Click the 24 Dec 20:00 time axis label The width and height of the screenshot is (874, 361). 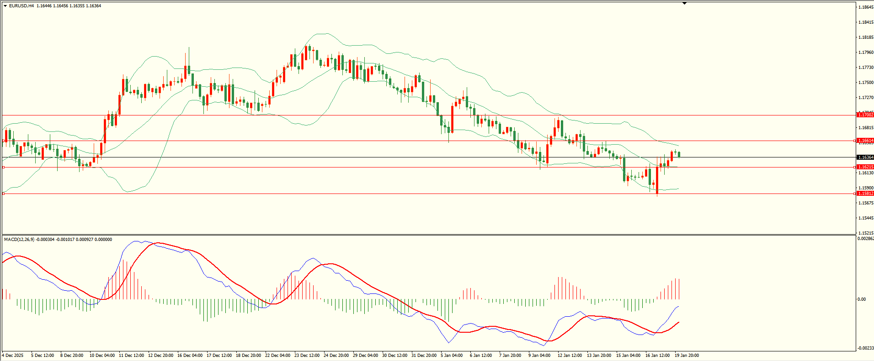336,356
